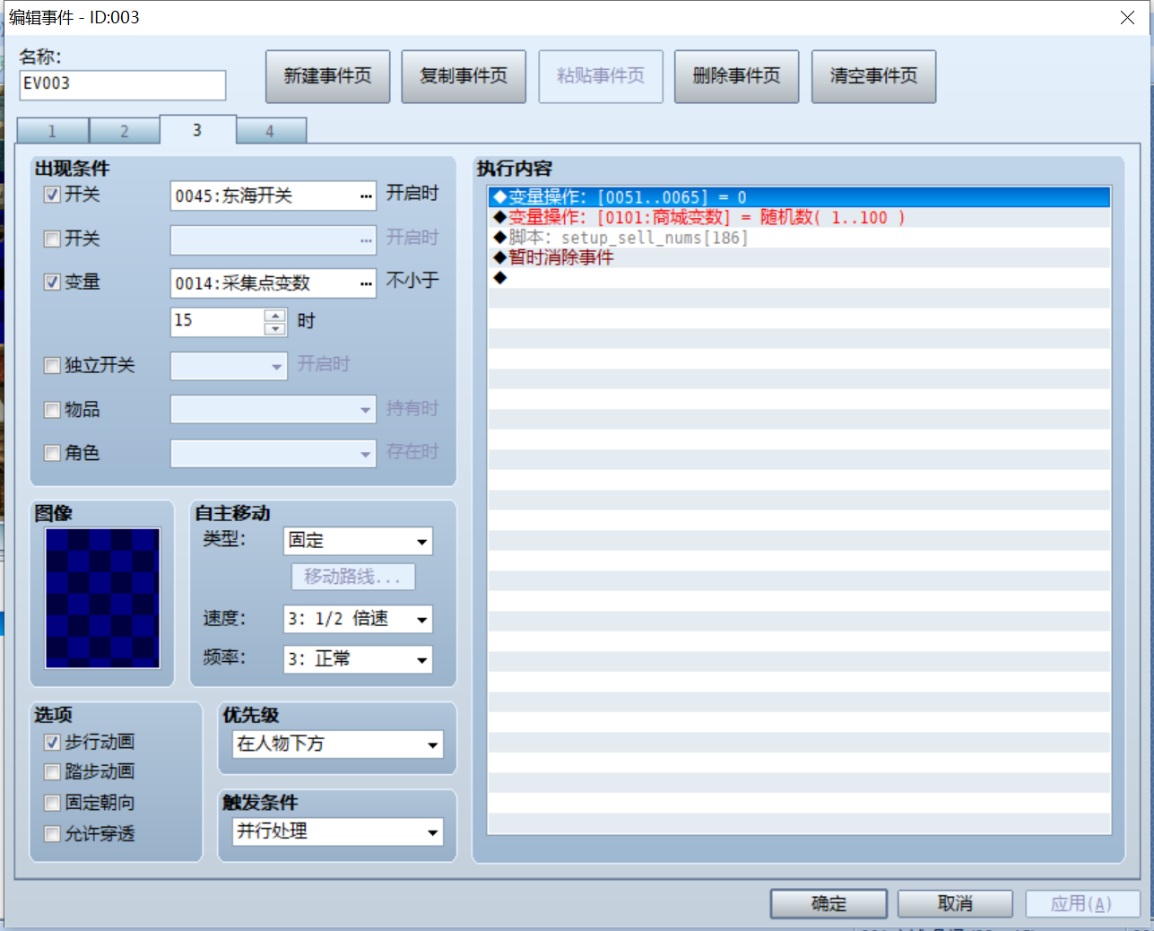Switch to event page tab 1

click(x=52, y=131)
